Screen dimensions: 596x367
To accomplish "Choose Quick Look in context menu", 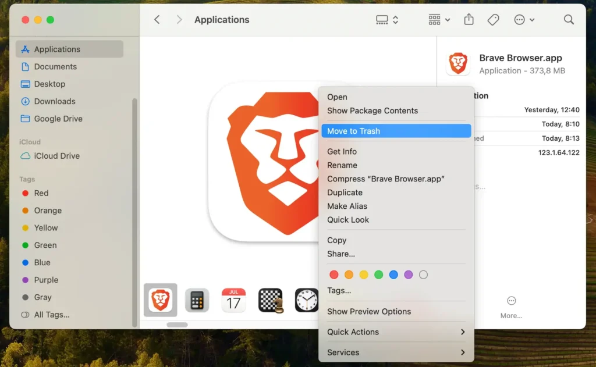I will tap(396, 220).
